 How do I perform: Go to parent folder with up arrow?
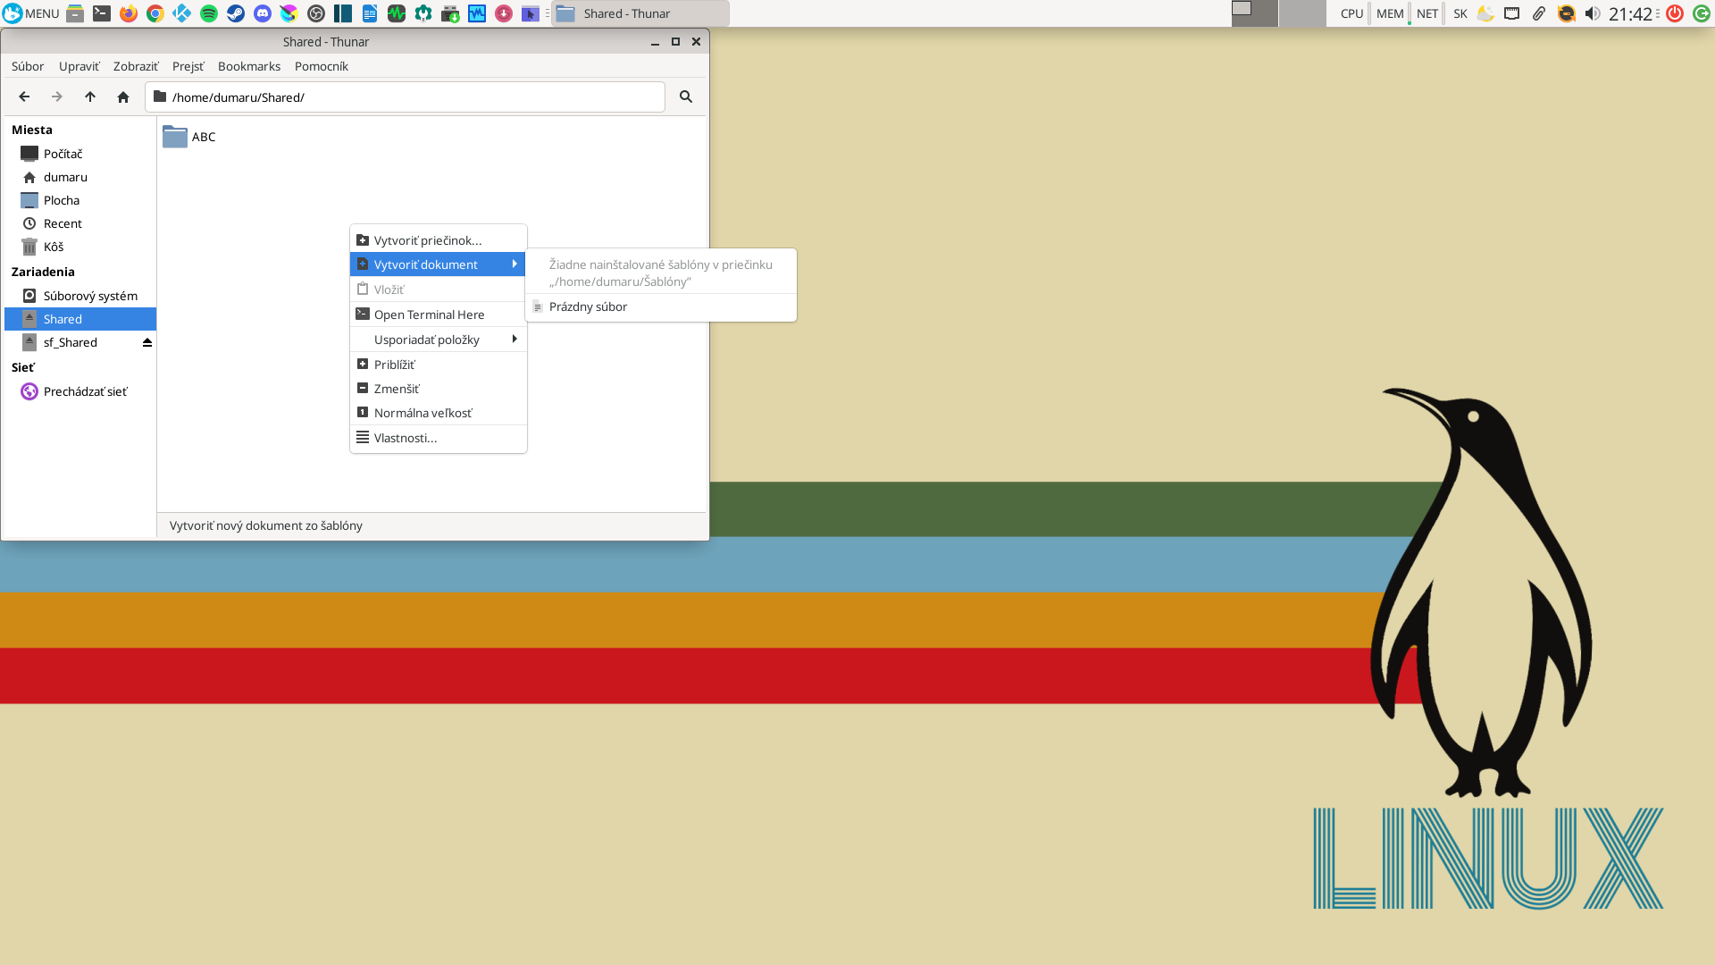click(90, 96)
